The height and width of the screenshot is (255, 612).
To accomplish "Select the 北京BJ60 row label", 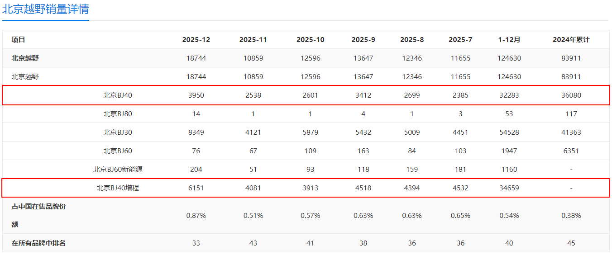I will click(x=118, y=151).
